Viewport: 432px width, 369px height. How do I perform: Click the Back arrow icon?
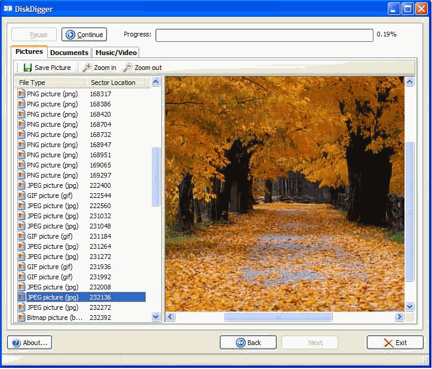pyautogui.click(x=241, y=343)
